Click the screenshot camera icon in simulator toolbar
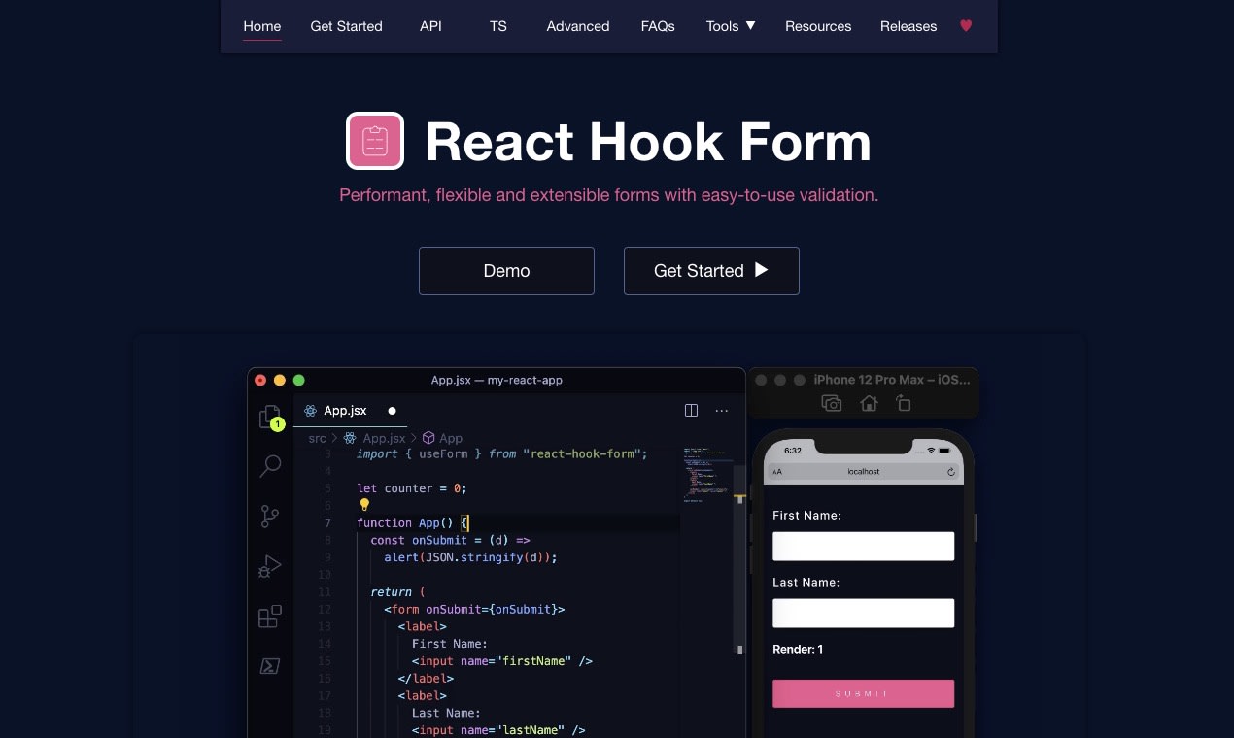The width and height of the screenshot is (1234, 738). 832,403
